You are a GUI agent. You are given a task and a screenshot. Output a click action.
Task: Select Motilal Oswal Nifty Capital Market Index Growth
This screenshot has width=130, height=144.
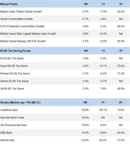pyautogui.click(x=28, y=34)
